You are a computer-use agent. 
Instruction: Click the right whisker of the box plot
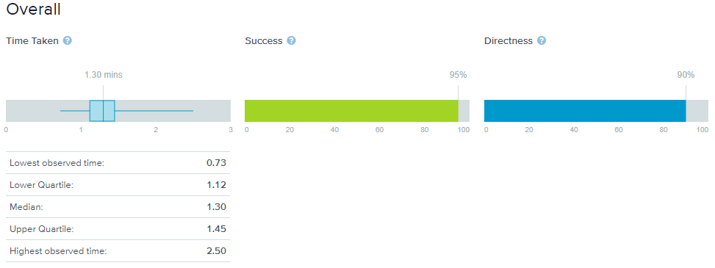pyautogui.click(x=154, y=111)
